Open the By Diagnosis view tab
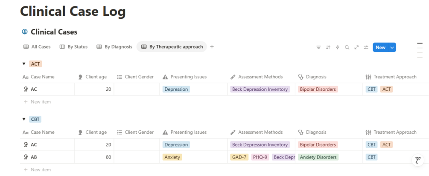 coord(114,47)
